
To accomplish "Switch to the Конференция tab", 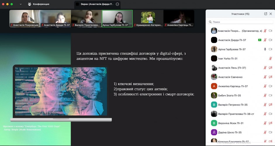I will (x=41, y=4).
